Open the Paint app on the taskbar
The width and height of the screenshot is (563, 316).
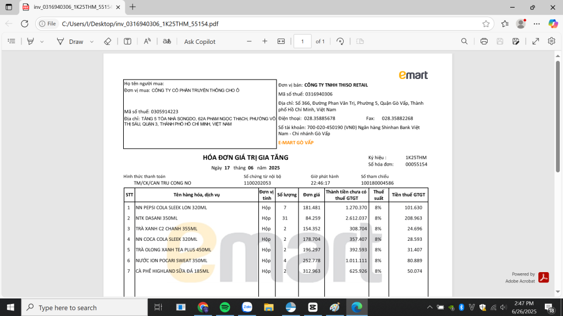[x=335, y=307]
